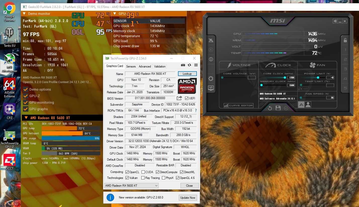The width and height of the screenshot is (359, 207).
Task: Select Afterburner profile slot 5
Action: tap(345, 88)
